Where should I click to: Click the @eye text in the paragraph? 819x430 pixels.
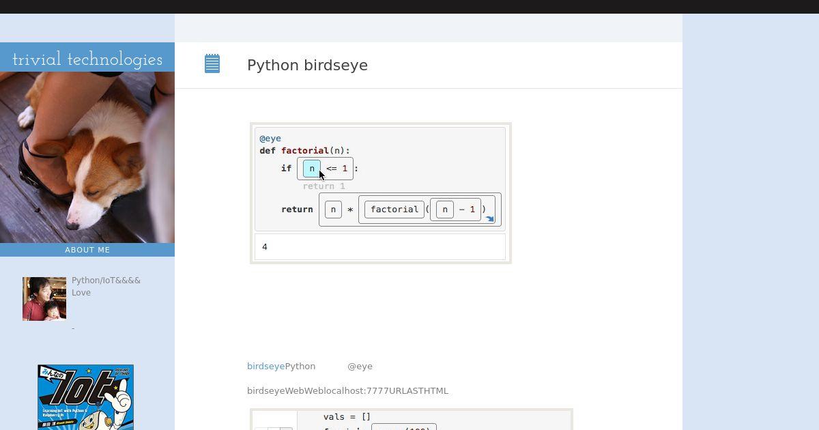click(x=360, y=367)
